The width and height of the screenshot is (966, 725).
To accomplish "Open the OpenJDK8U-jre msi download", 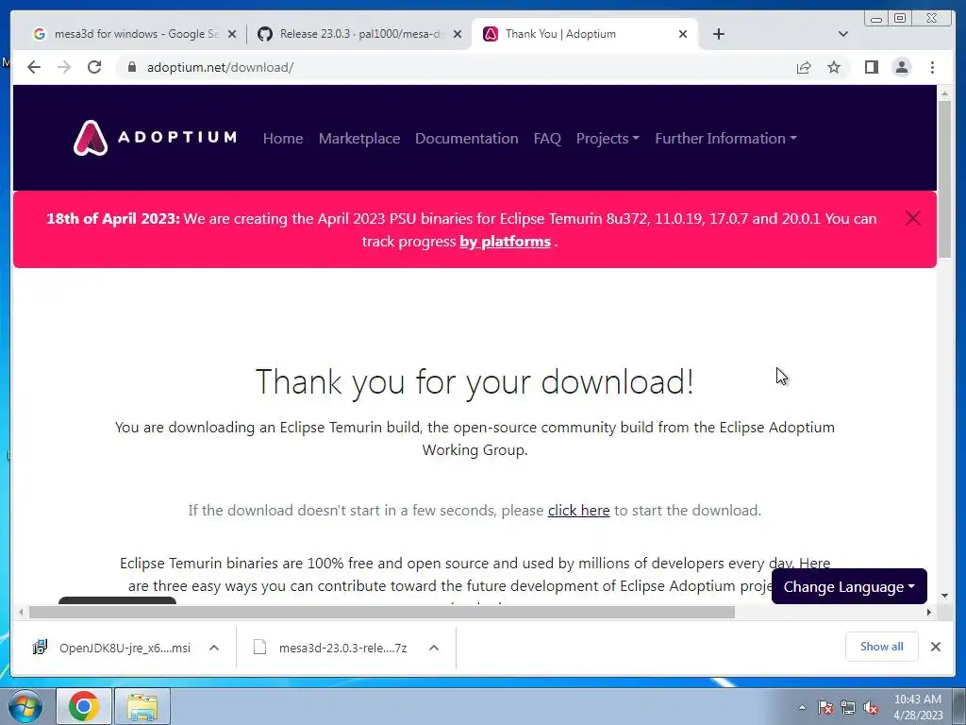I will [x=112, y=648].
